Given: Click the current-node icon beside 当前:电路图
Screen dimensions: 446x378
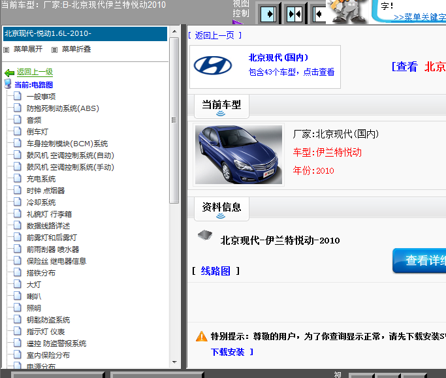Looking at the screenshot, I should pyautogui.click(x=8, y=84).
